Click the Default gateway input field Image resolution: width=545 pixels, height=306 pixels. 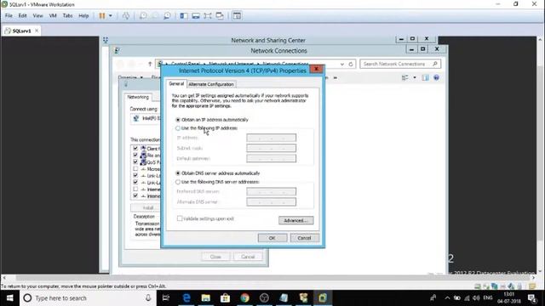[x=271, y=159]
